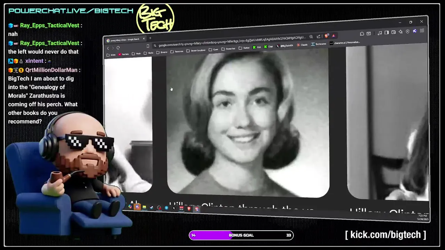This screenshot has width=445, height=250.
Task: Open the Leo AI sparkle icon
Action: (400, 32)
